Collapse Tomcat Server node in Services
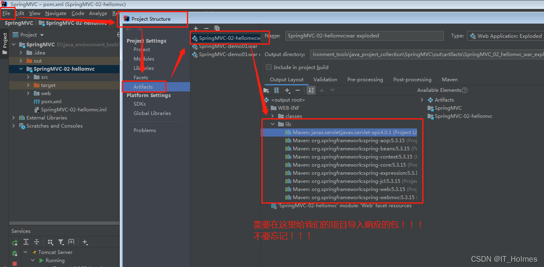 coord(26,252)
